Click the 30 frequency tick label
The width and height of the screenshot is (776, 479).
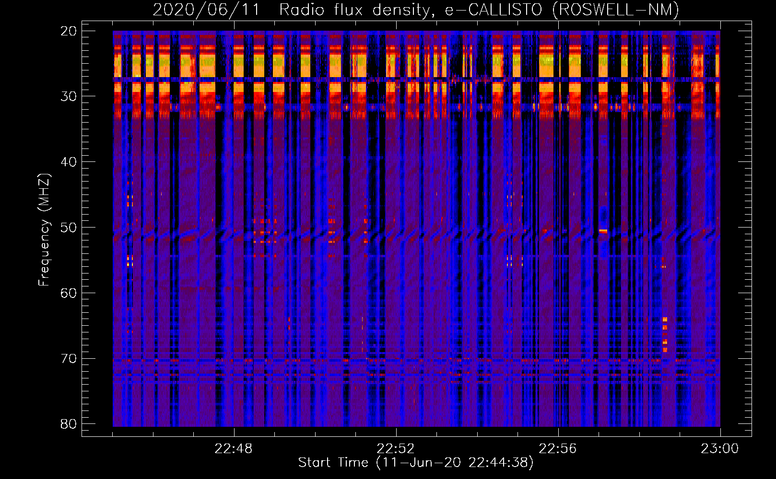[69, 96]
